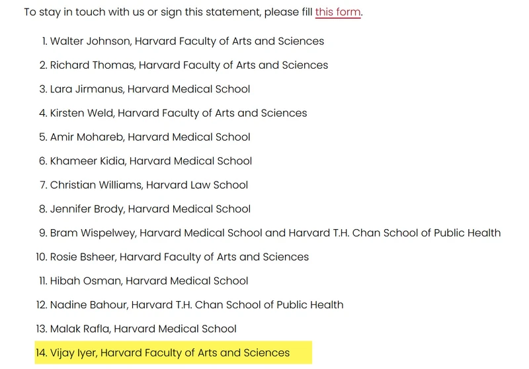Viewport: 529px width, 369px height.
Task: Click "Harvard Law School" text in item 7
Action: [197, 185]
